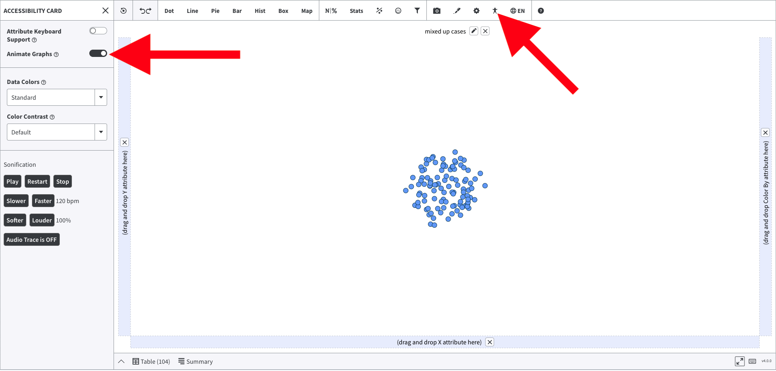
Task: Expand the bottom panel chevron arrow
Action: tap(121, 362)
